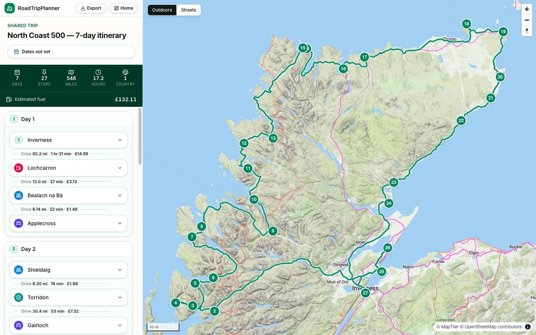The width and height of the screenshot is (536, 335).
Task: Click the pin Stops stat icon
Action: [44, 72]
